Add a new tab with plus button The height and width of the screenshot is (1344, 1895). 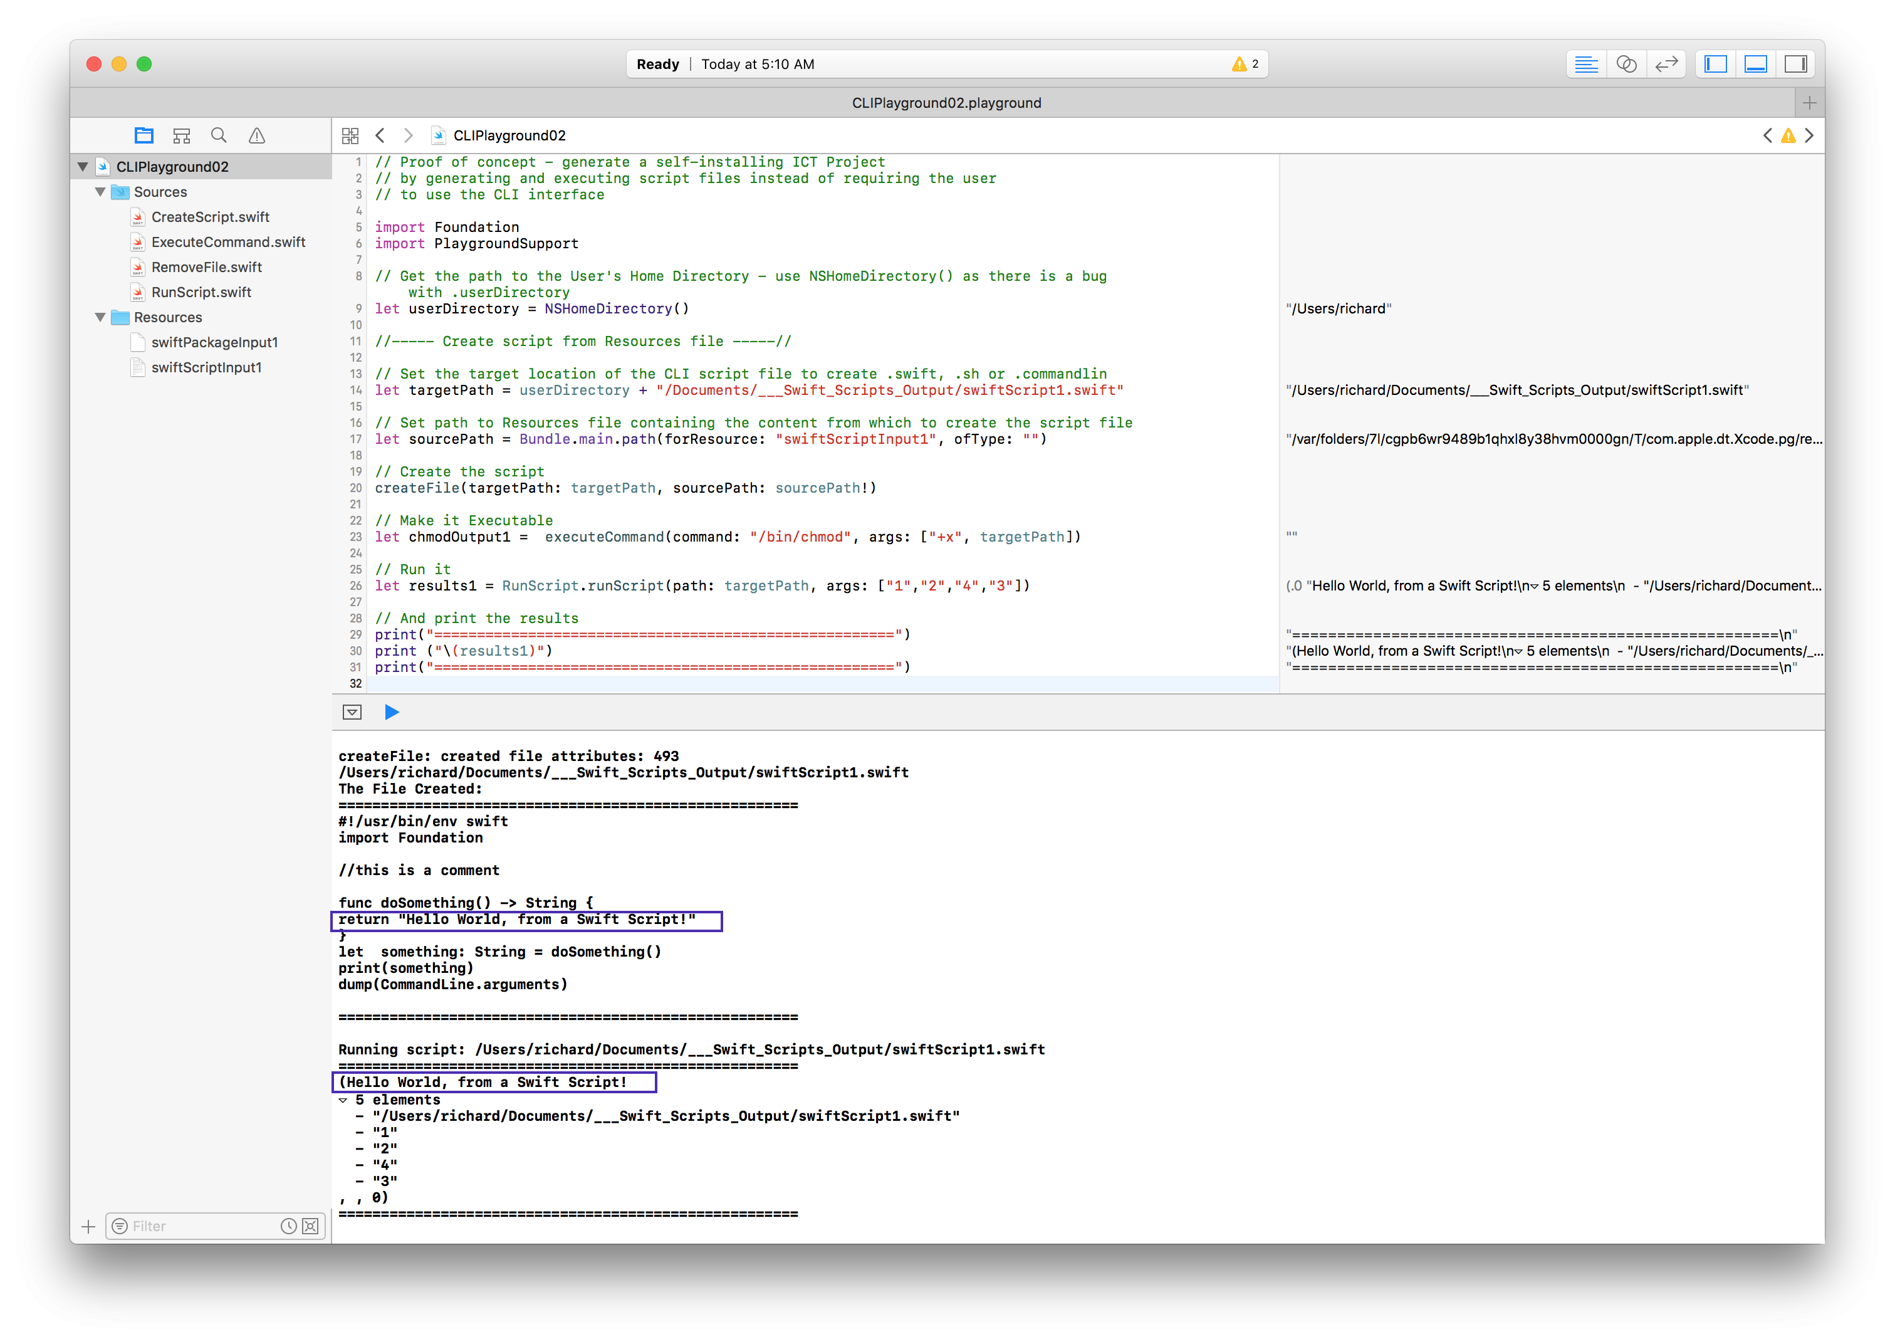click(x=1809, y=103)
